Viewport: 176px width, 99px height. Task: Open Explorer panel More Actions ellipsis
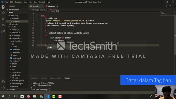pyautogui.click(x=25, y=6)
